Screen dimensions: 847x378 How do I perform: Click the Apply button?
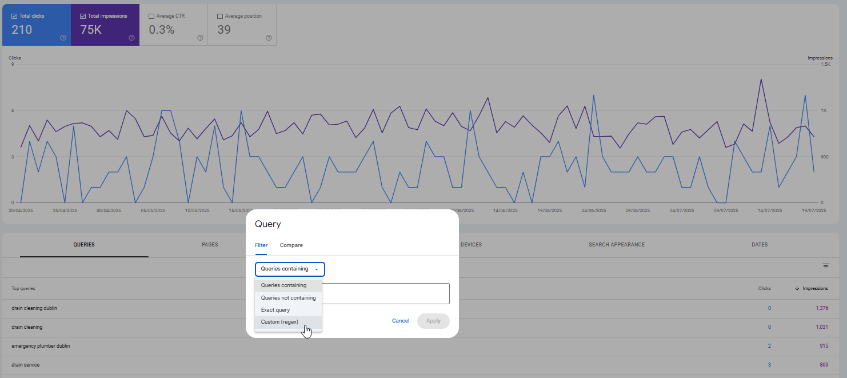tap(433, 321)
